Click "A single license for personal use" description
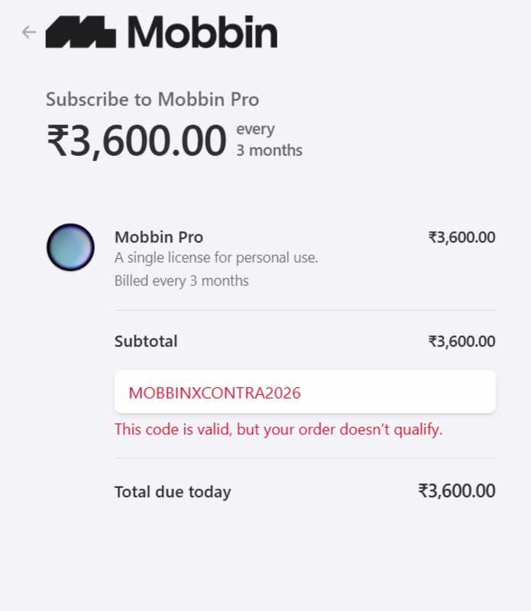 pos(216,258)
